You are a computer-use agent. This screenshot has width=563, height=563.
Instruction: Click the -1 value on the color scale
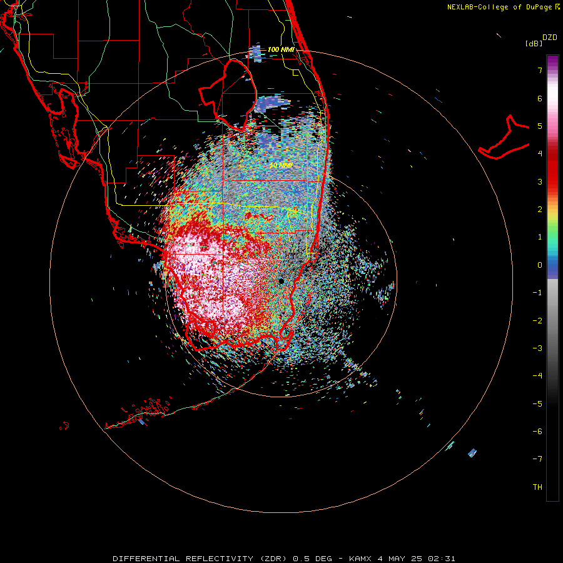click(x=537, y=293)
